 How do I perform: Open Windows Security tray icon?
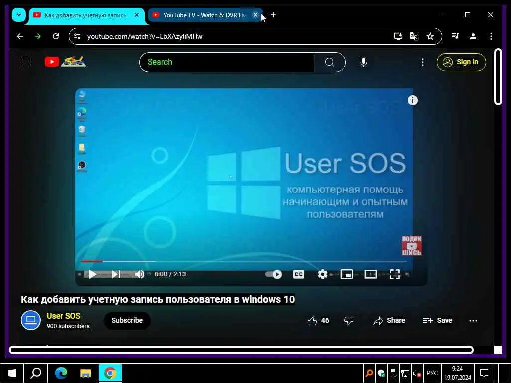[381, 373]
